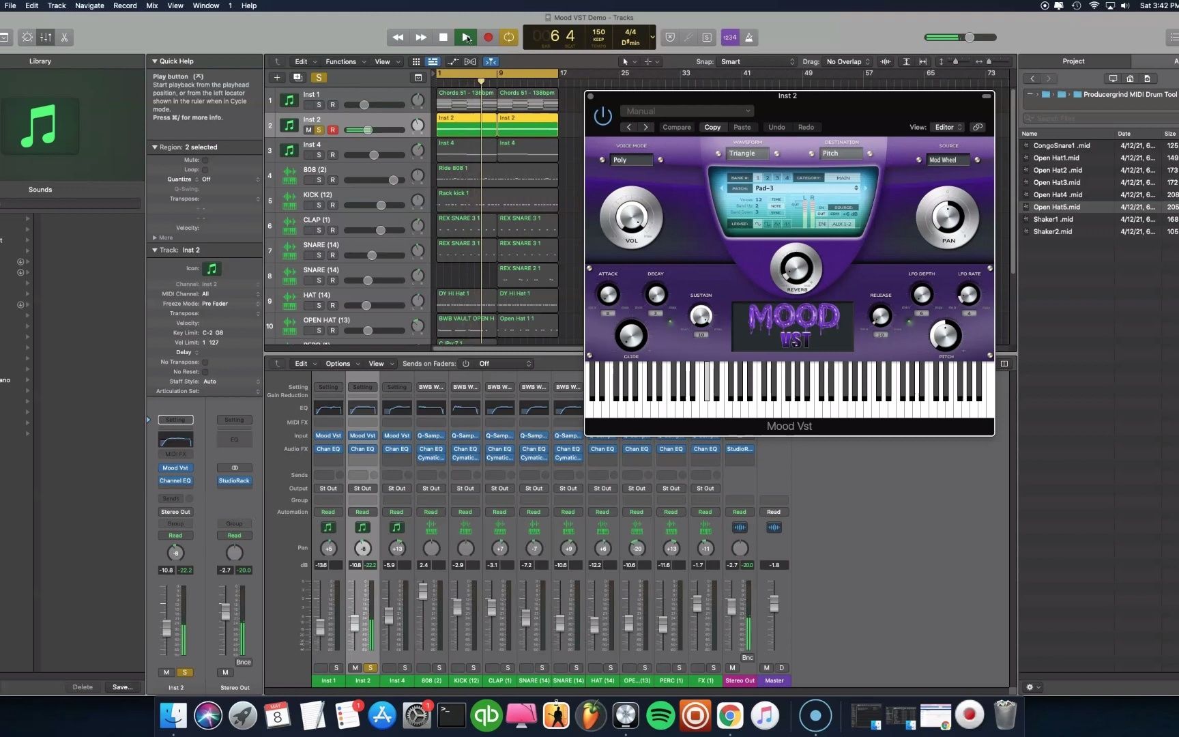The width and height of the screenshot is (1179, 737).
Task: Solo the KICK (12) track
Action: [319, 205]
